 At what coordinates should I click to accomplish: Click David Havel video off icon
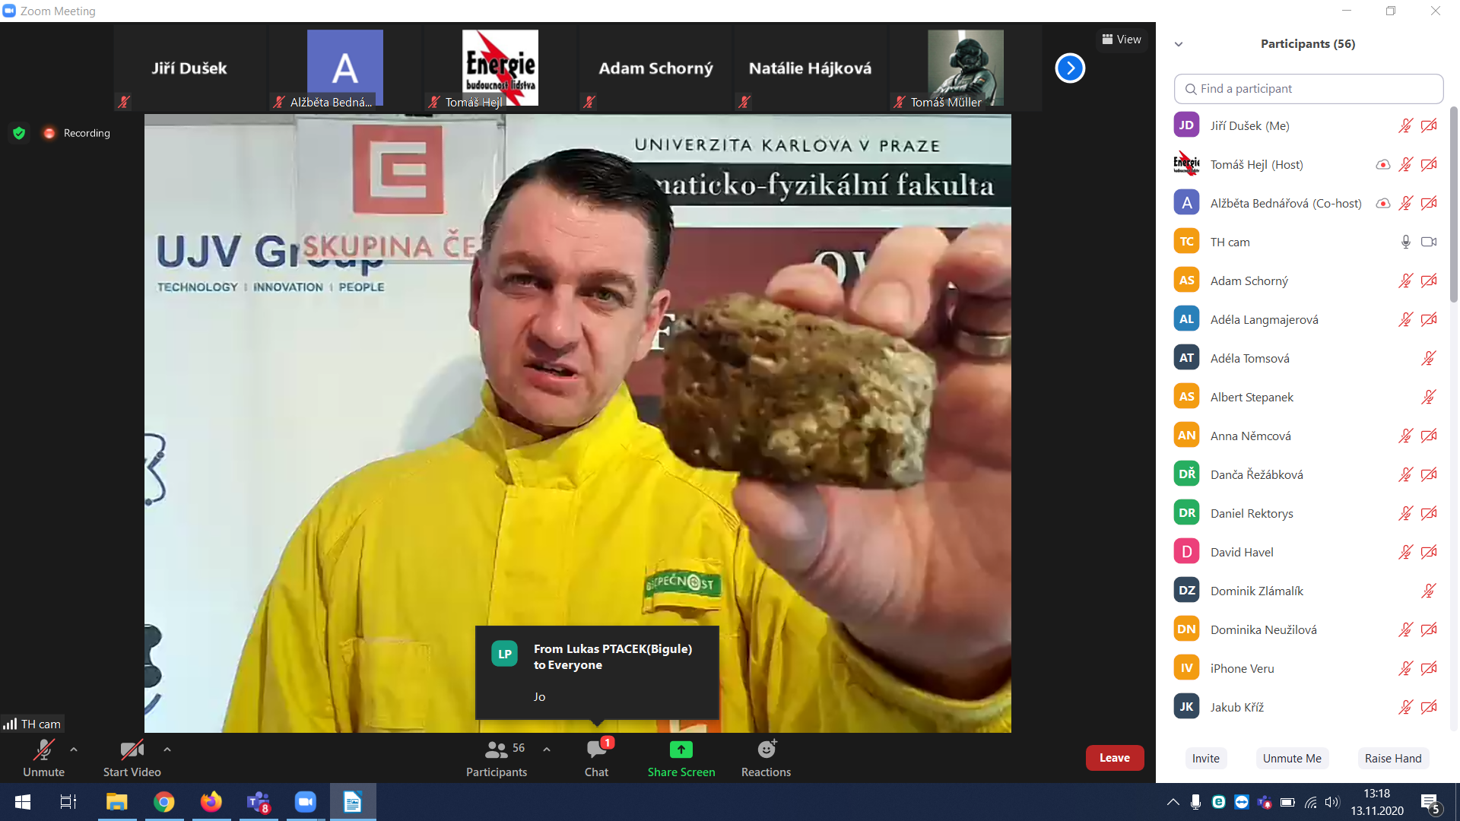tap(1429, 553)
